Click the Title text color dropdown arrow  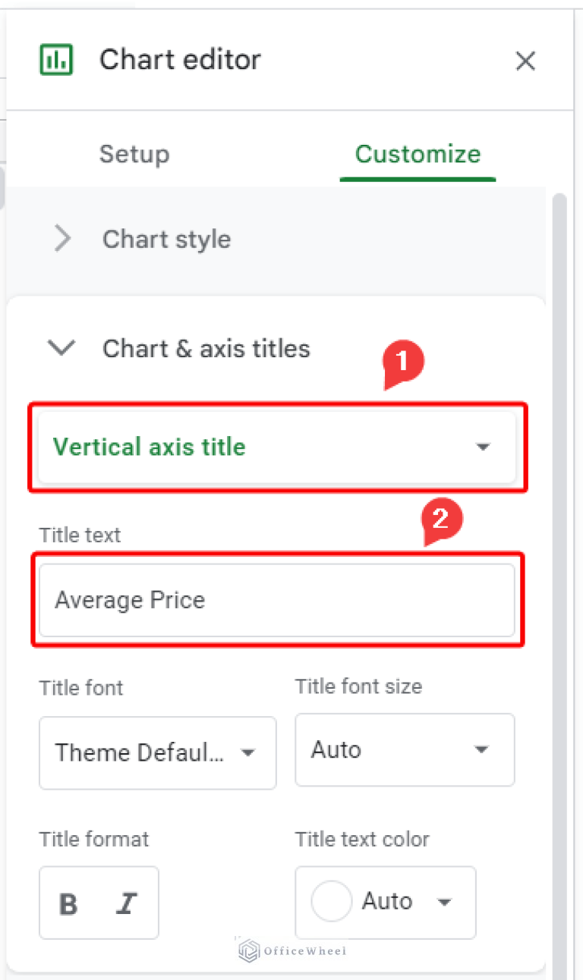[x=446, y=903]
